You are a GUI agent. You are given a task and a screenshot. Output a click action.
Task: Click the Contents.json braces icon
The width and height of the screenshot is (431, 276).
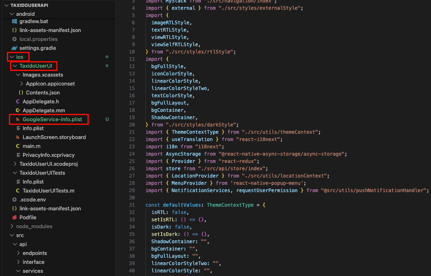[x=21, y=93]
